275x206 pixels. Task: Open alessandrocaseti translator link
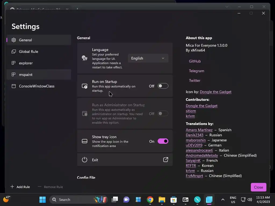[x=199, y=150]
